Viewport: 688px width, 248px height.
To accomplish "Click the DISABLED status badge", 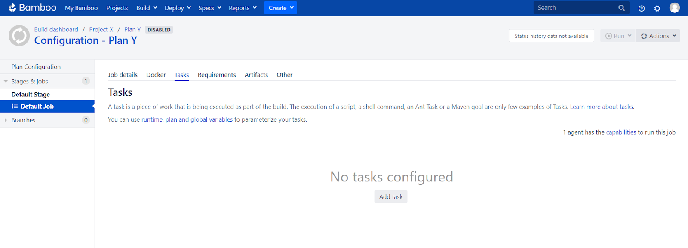I will tap(159, 30).
